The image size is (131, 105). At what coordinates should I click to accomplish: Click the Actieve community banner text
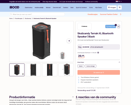coord(92,2)
